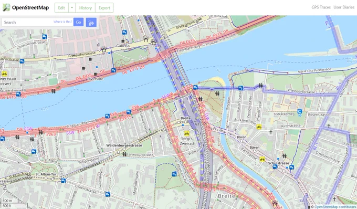This screenshot has height=209, width=357.
Task: Click drinking water icon at bridge south end
Action: 195,87
